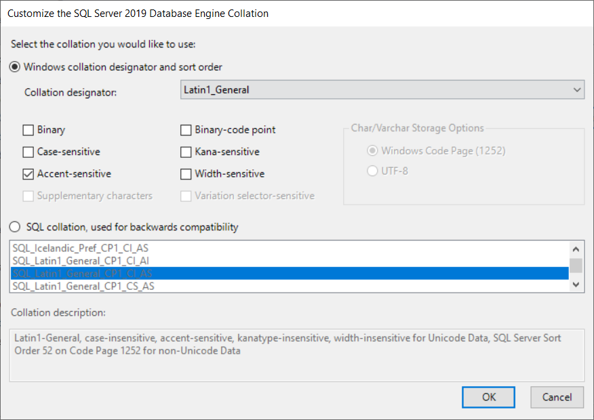The height and width of the screenshot is (420, 594).
Task: Click the Cancel button
Action: tap(557, 397)
